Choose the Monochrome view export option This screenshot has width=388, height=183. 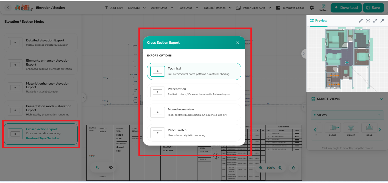[x=194, y=112]
